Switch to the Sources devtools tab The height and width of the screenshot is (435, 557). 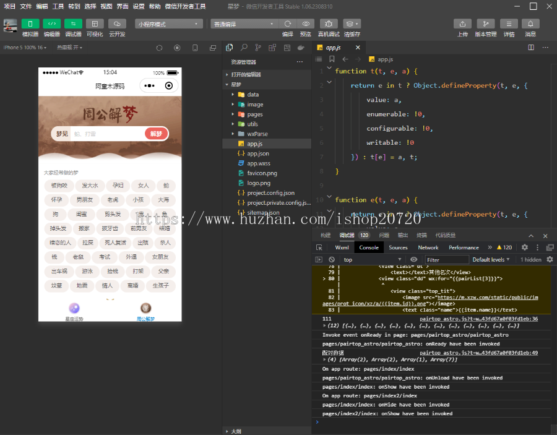tap(398, 248)
